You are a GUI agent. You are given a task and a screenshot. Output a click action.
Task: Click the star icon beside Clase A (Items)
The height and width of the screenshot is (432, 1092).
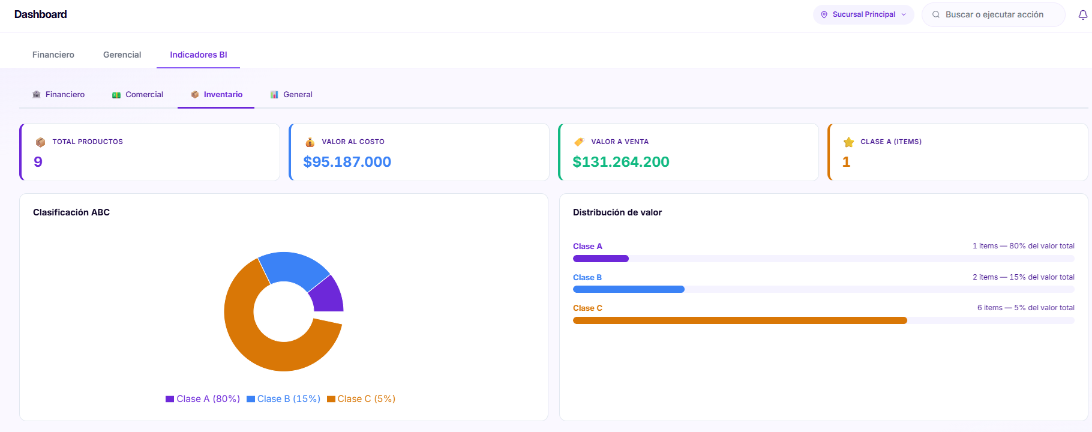coord(848,142)
